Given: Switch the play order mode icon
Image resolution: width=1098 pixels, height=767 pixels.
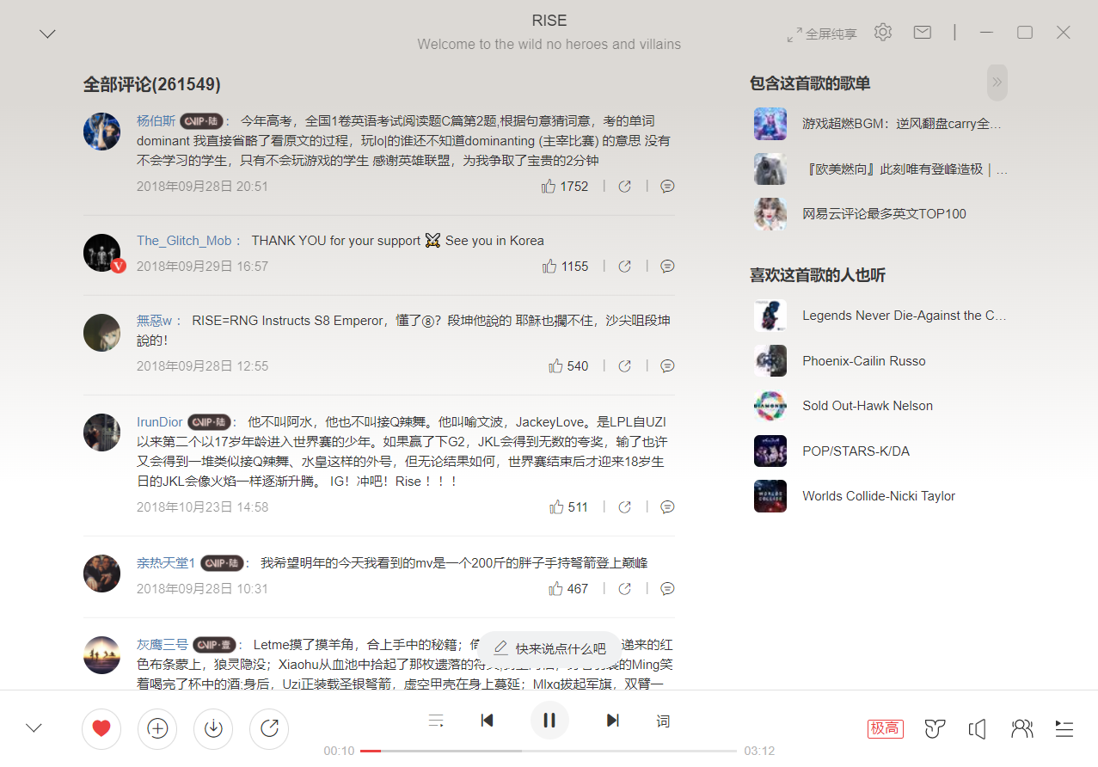Looking at the screenshot, I should coord(436,720).
